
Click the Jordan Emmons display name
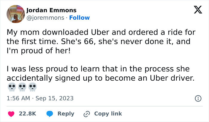51,10
